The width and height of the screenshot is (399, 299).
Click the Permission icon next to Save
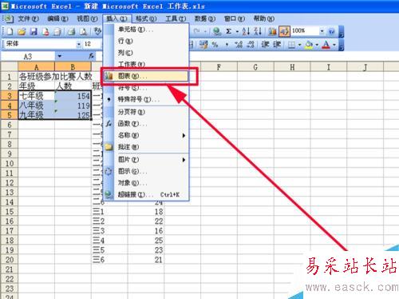pos(45,31)
